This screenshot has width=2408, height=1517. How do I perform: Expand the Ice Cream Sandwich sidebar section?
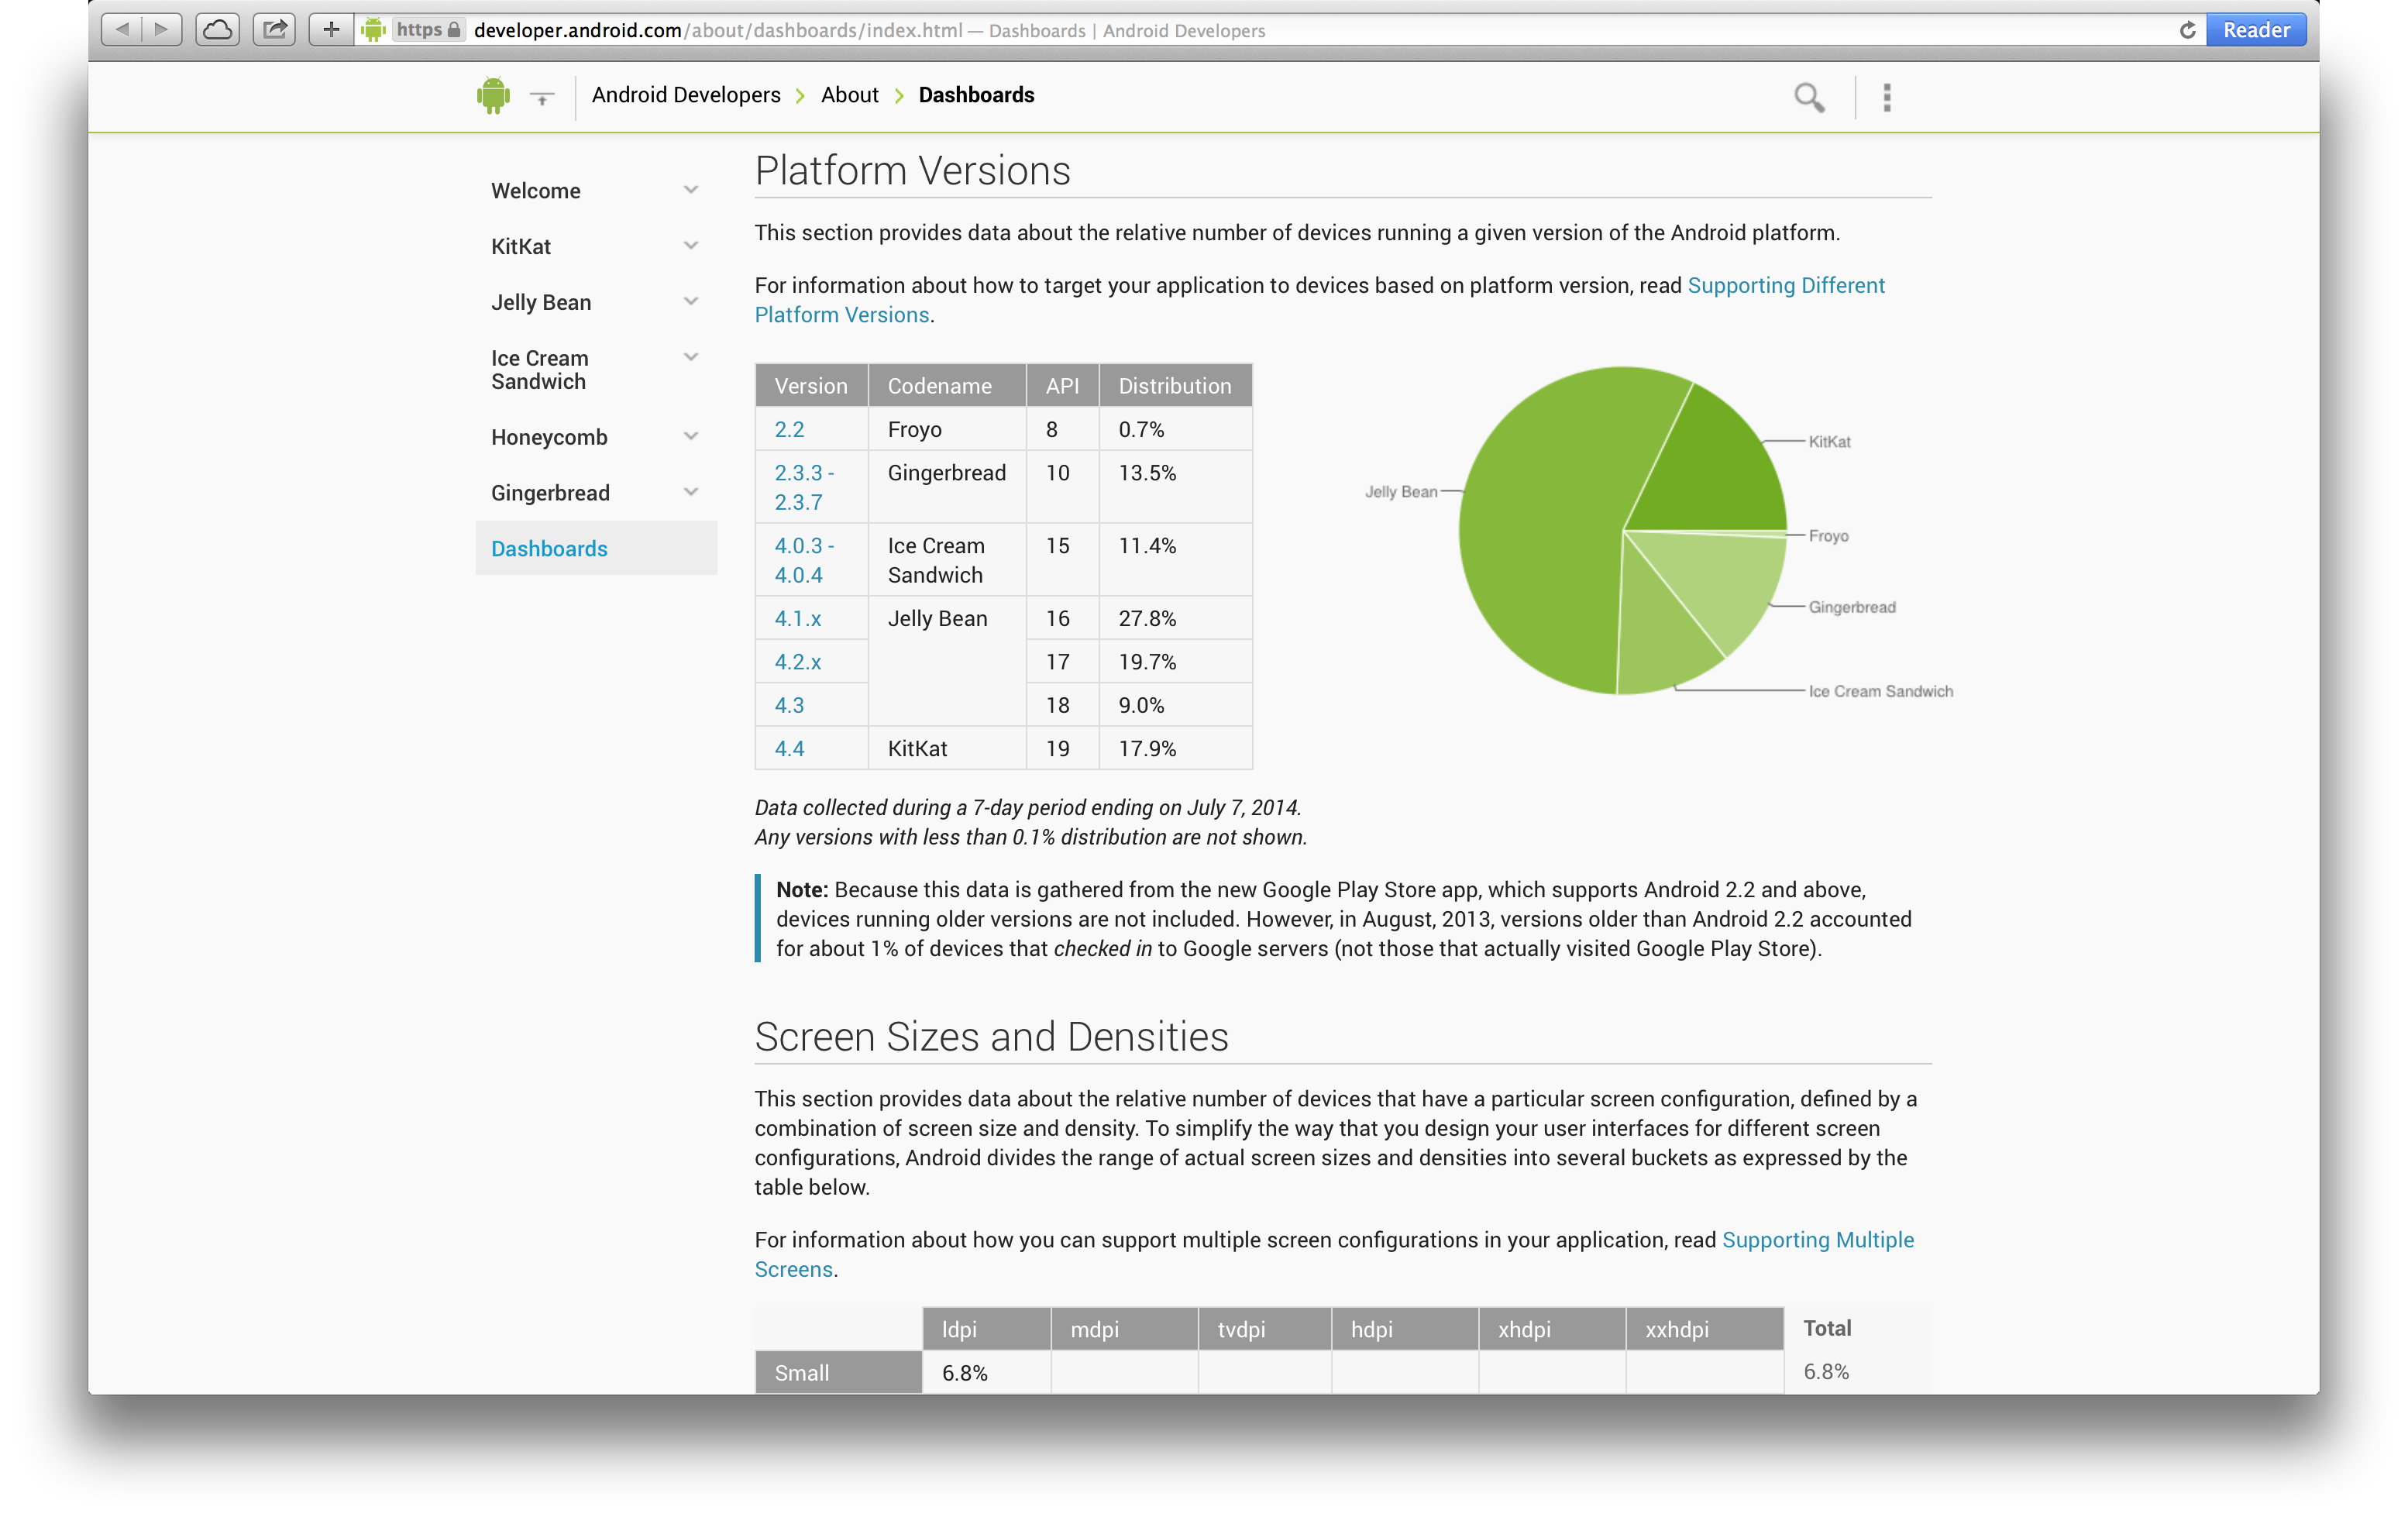tap(690, 358)
